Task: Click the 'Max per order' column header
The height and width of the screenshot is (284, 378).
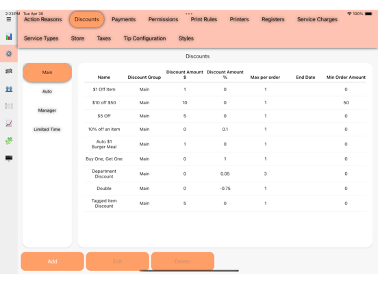Action: point(265,78)
